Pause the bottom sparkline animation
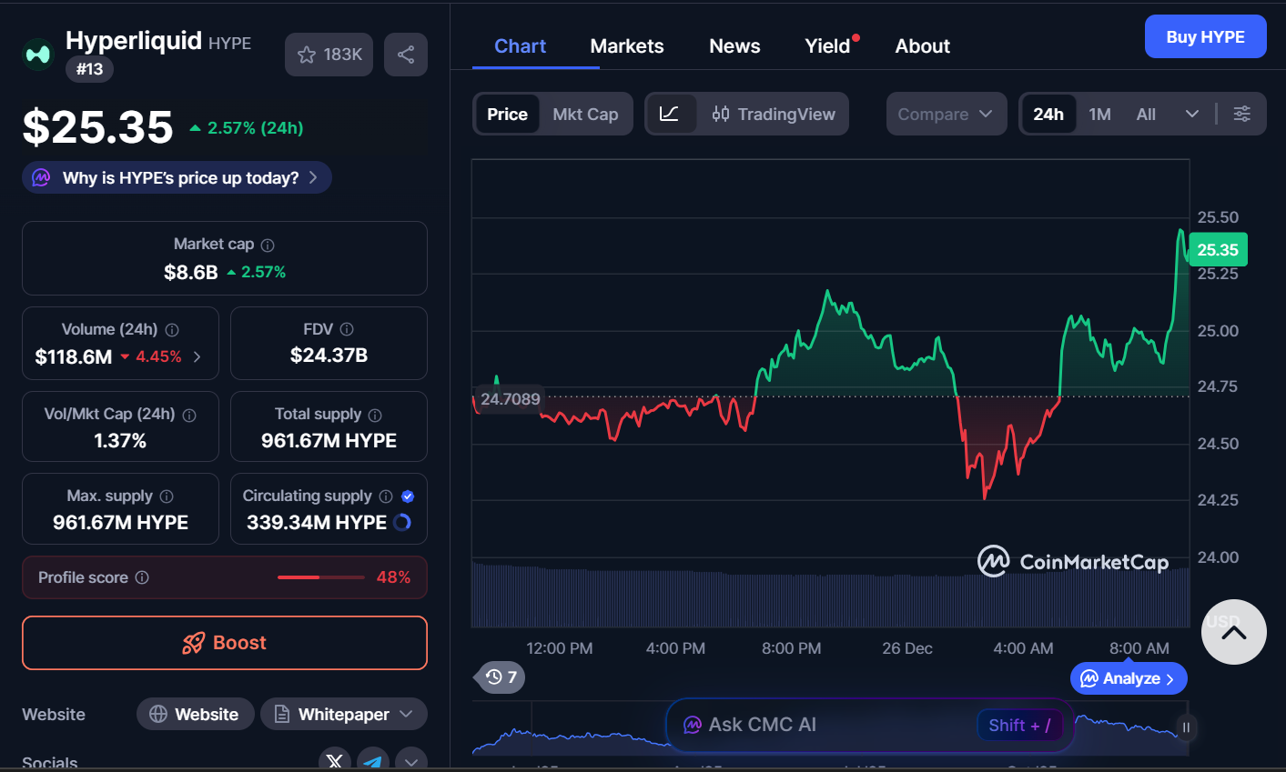This screenshot has height=772, width=1286. coord(1186,727)
